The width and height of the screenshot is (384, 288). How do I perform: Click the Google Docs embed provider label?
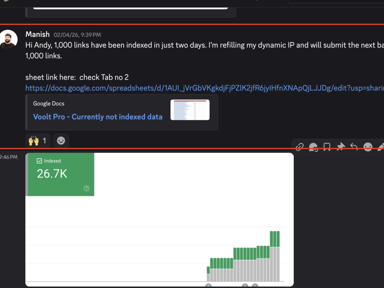tap(49, 104)
